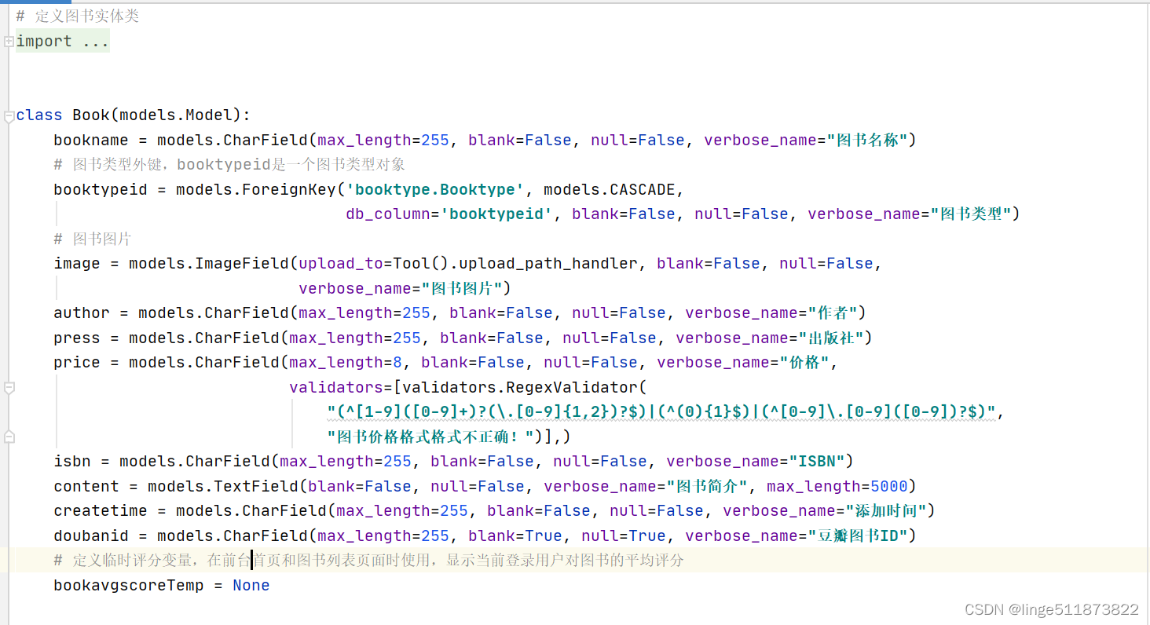The width and height of the screenshot is (1150, 625).
Task: Click the max_length value 5000
Action: coord(889,486)
